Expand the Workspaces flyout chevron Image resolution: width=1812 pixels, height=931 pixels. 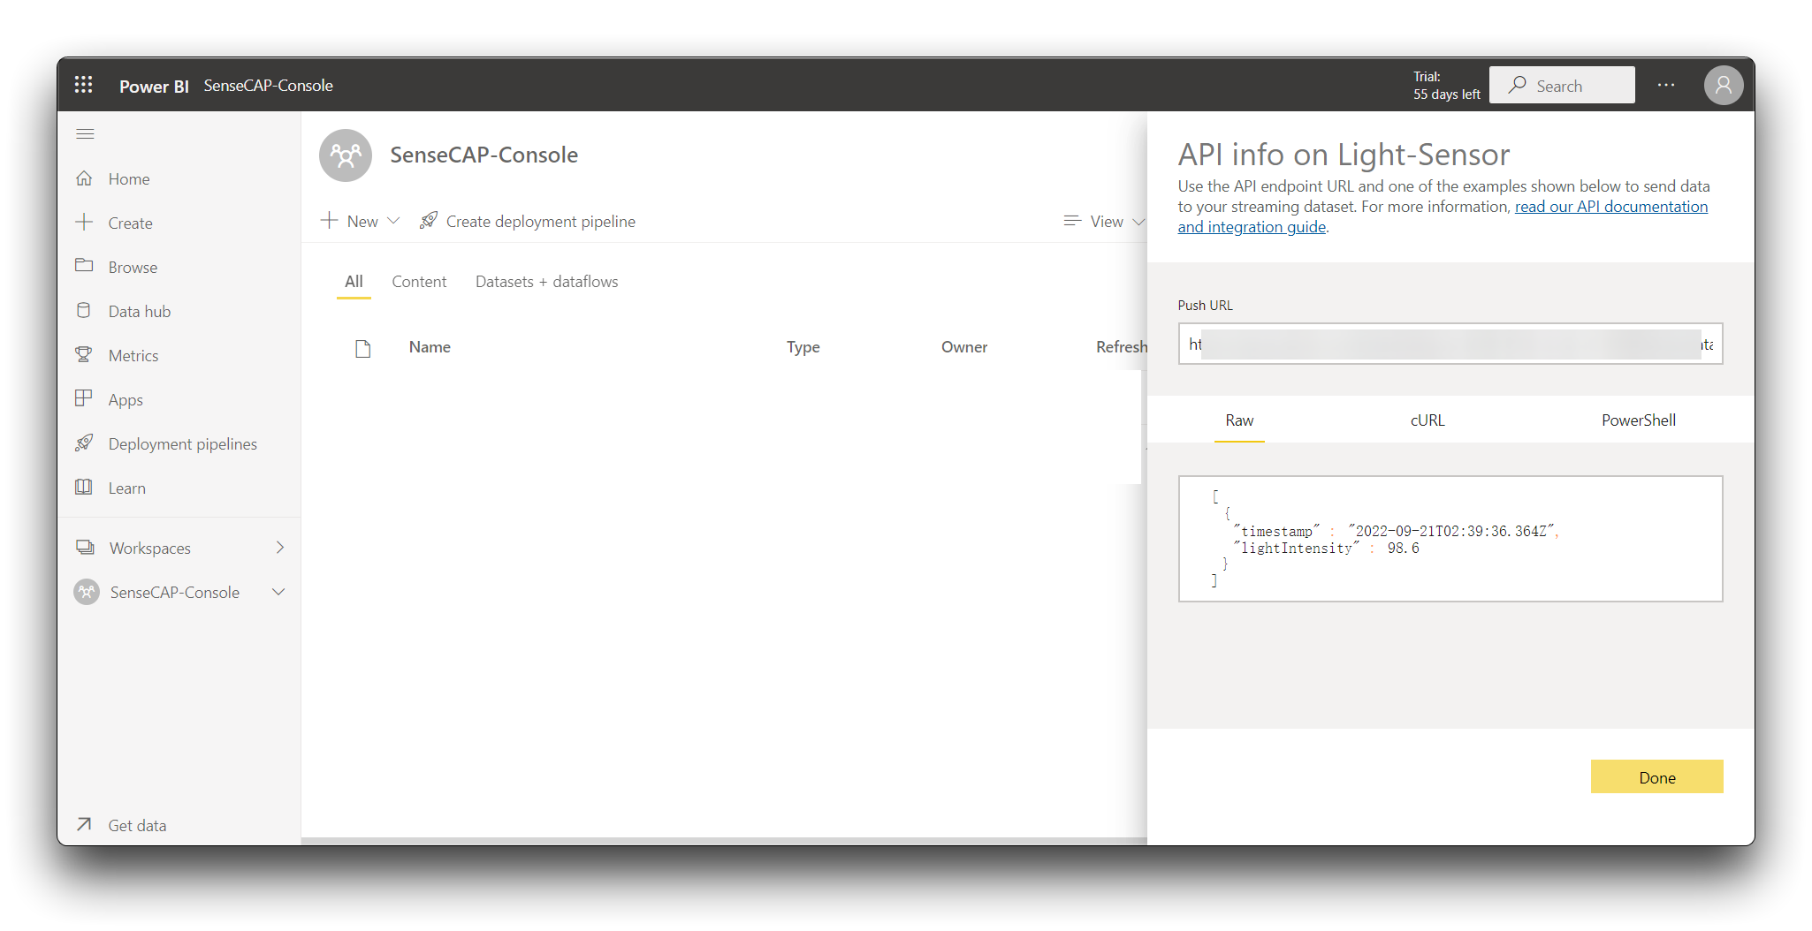point(280,548)
